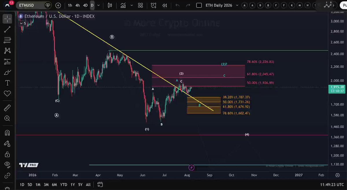The width and height of the screenshot is (347, 190).
Task: Open the Fibonacci and Gann tools
Action: pos(7,40)
